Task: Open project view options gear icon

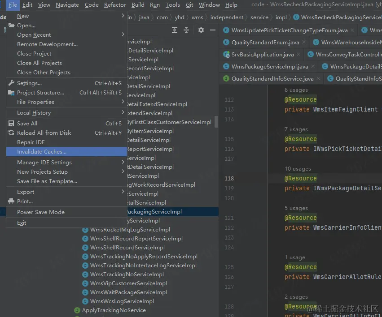Action: point(201,30)
